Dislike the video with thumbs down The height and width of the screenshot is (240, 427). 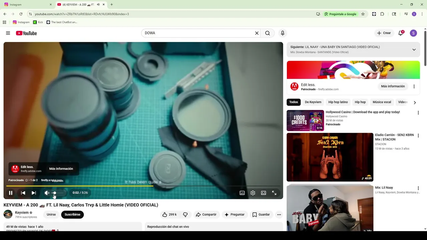tap(185, 215)
